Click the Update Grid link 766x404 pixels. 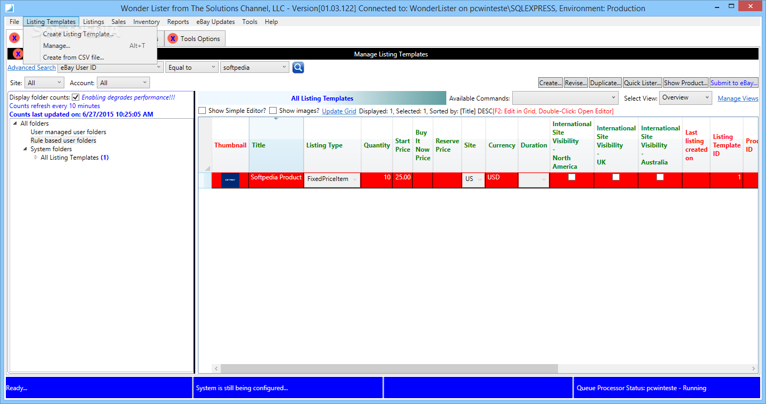point(339,111)
